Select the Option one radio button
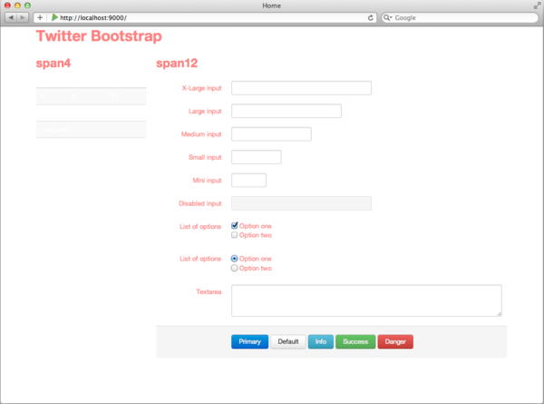 click(235, 259)
